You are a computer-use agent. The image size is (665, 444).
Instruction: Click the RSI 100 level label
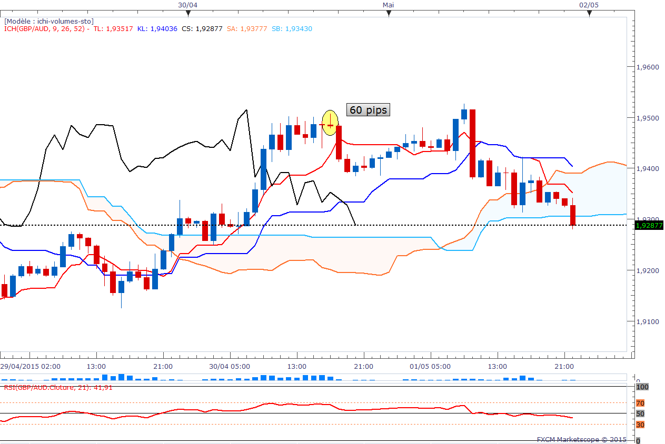(641, 387)
